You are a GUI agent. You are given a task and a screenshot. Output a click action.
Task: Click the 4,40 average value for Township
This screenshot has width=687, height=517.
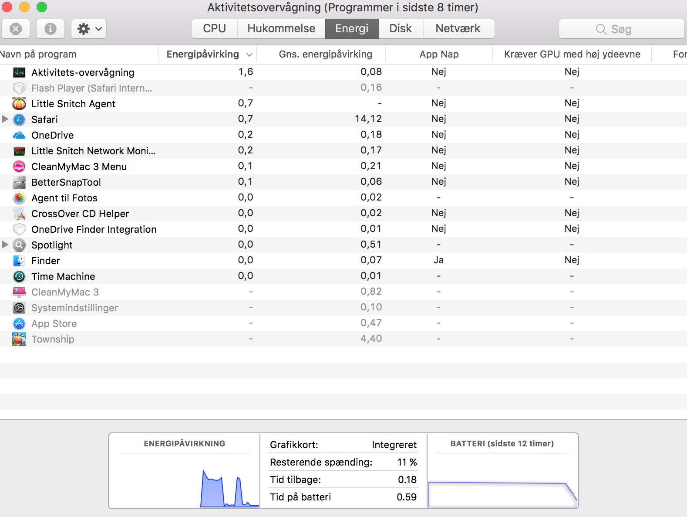[371, 339]
